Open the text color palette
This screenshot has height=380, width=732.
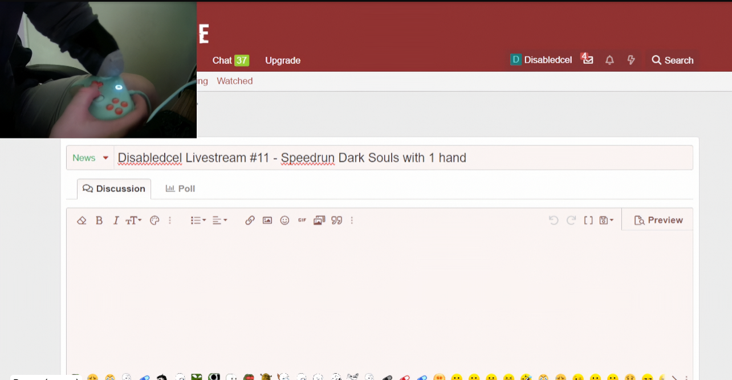[154, 220]
